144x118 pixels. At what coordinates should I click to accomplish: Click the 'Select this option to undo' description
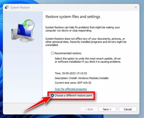pos(88,60)
